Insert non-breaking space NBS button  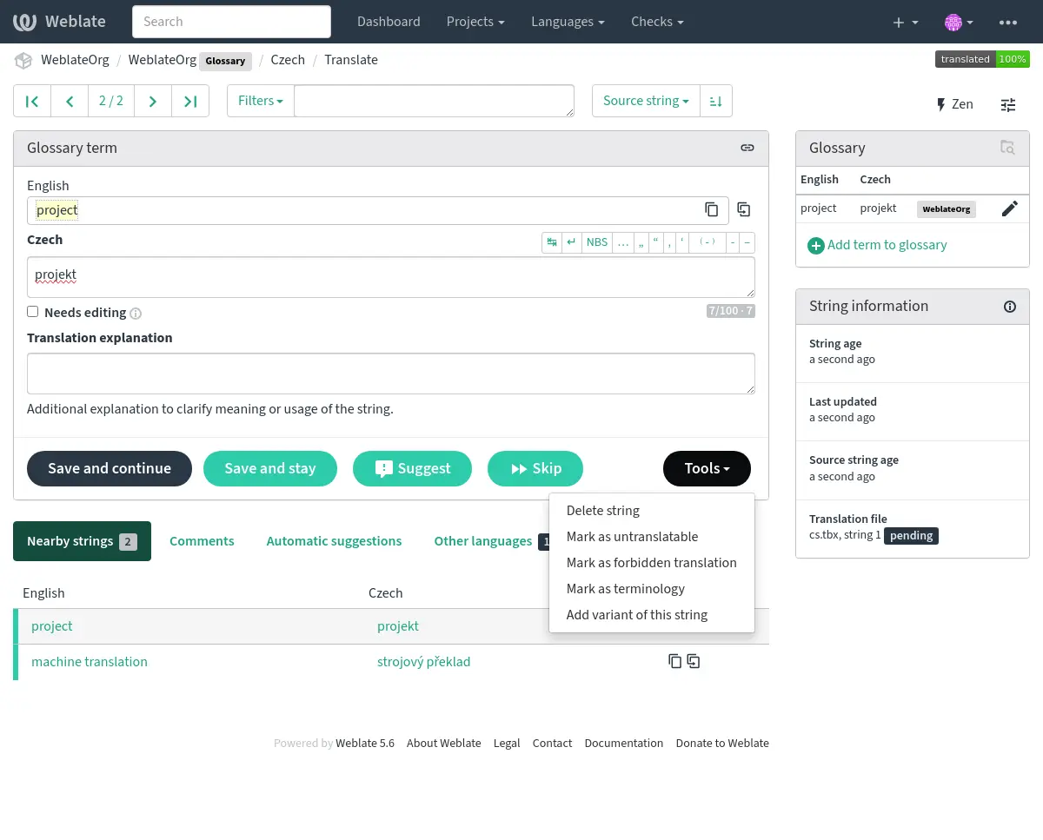tap(597, 242)
